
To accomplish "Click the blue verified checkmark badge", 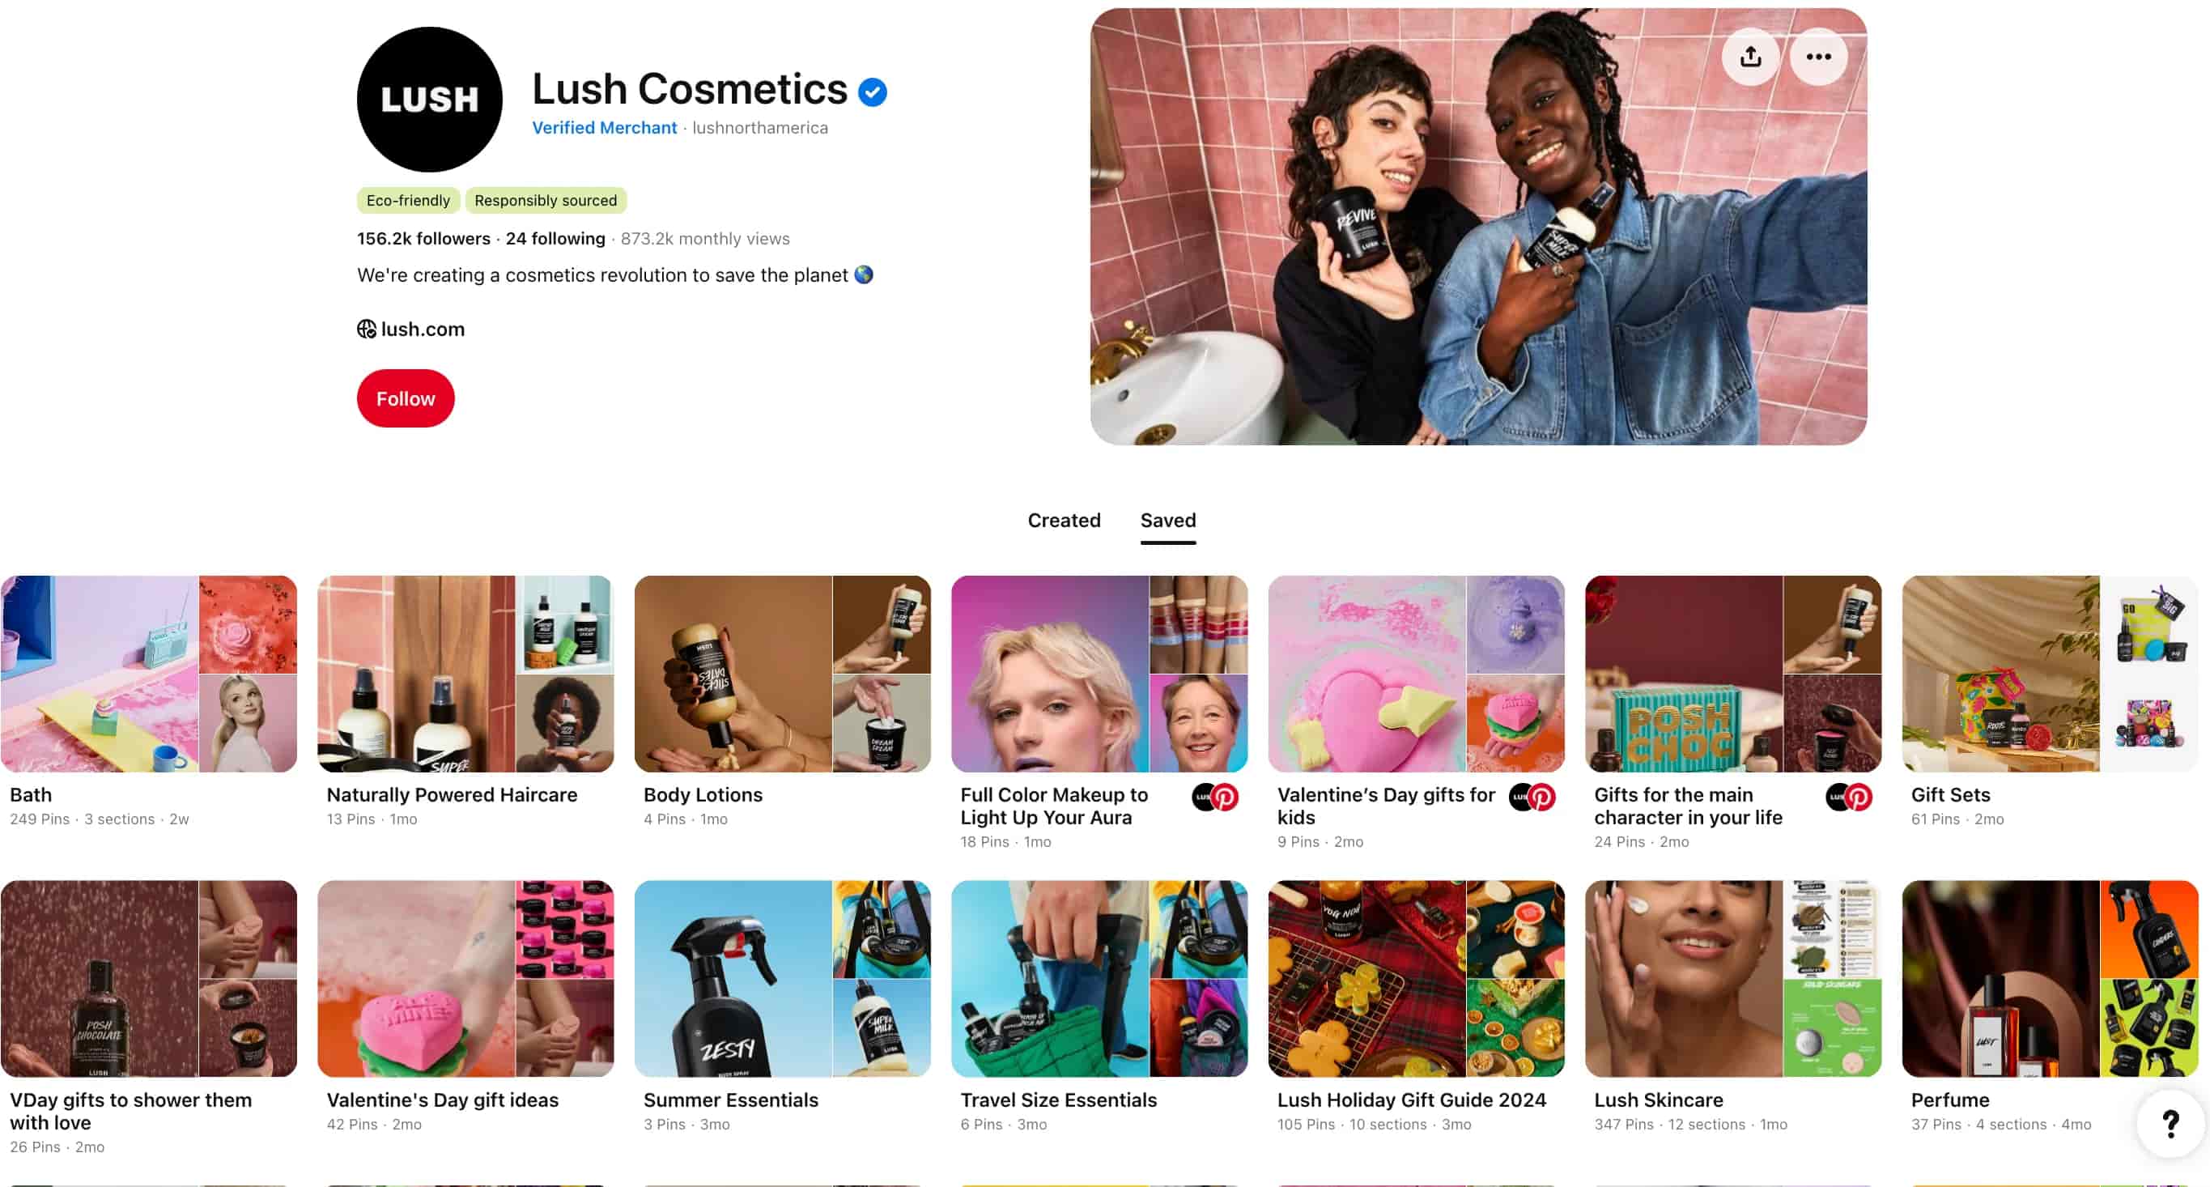I will [x=873, y=91].
